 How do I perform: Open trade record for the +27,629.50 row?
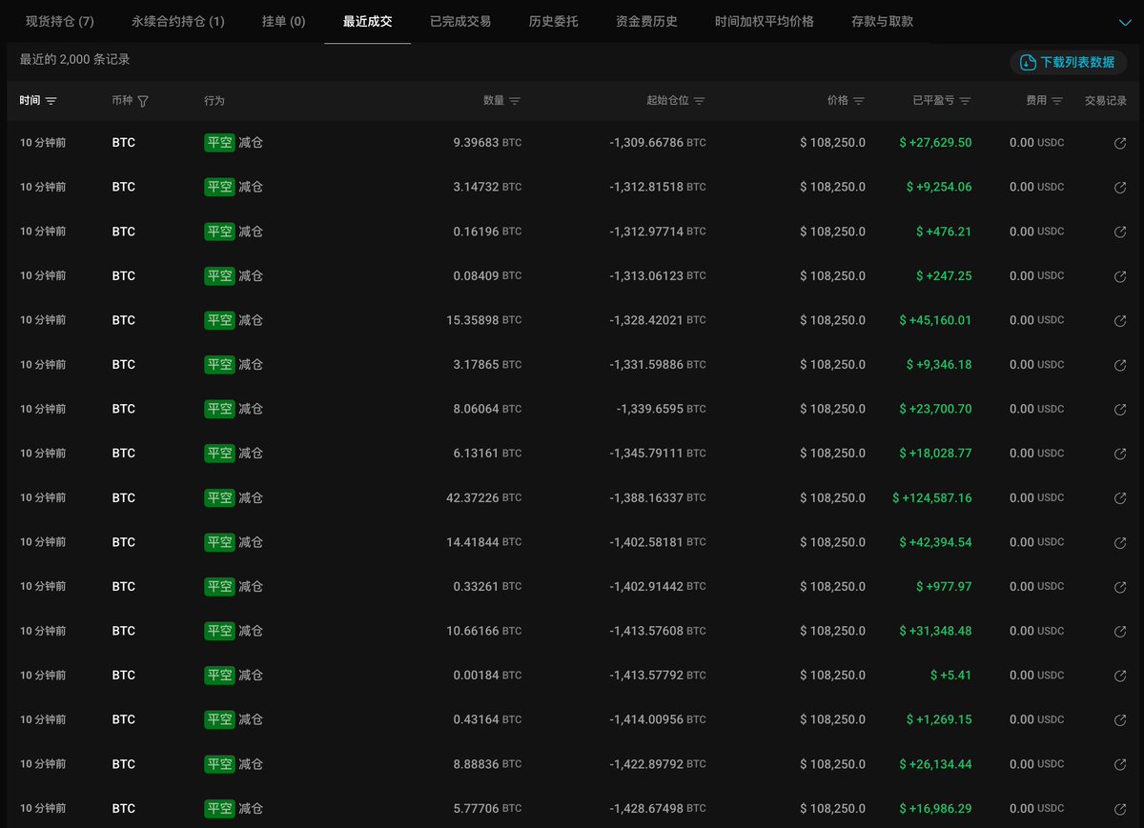click(1120, 143)
